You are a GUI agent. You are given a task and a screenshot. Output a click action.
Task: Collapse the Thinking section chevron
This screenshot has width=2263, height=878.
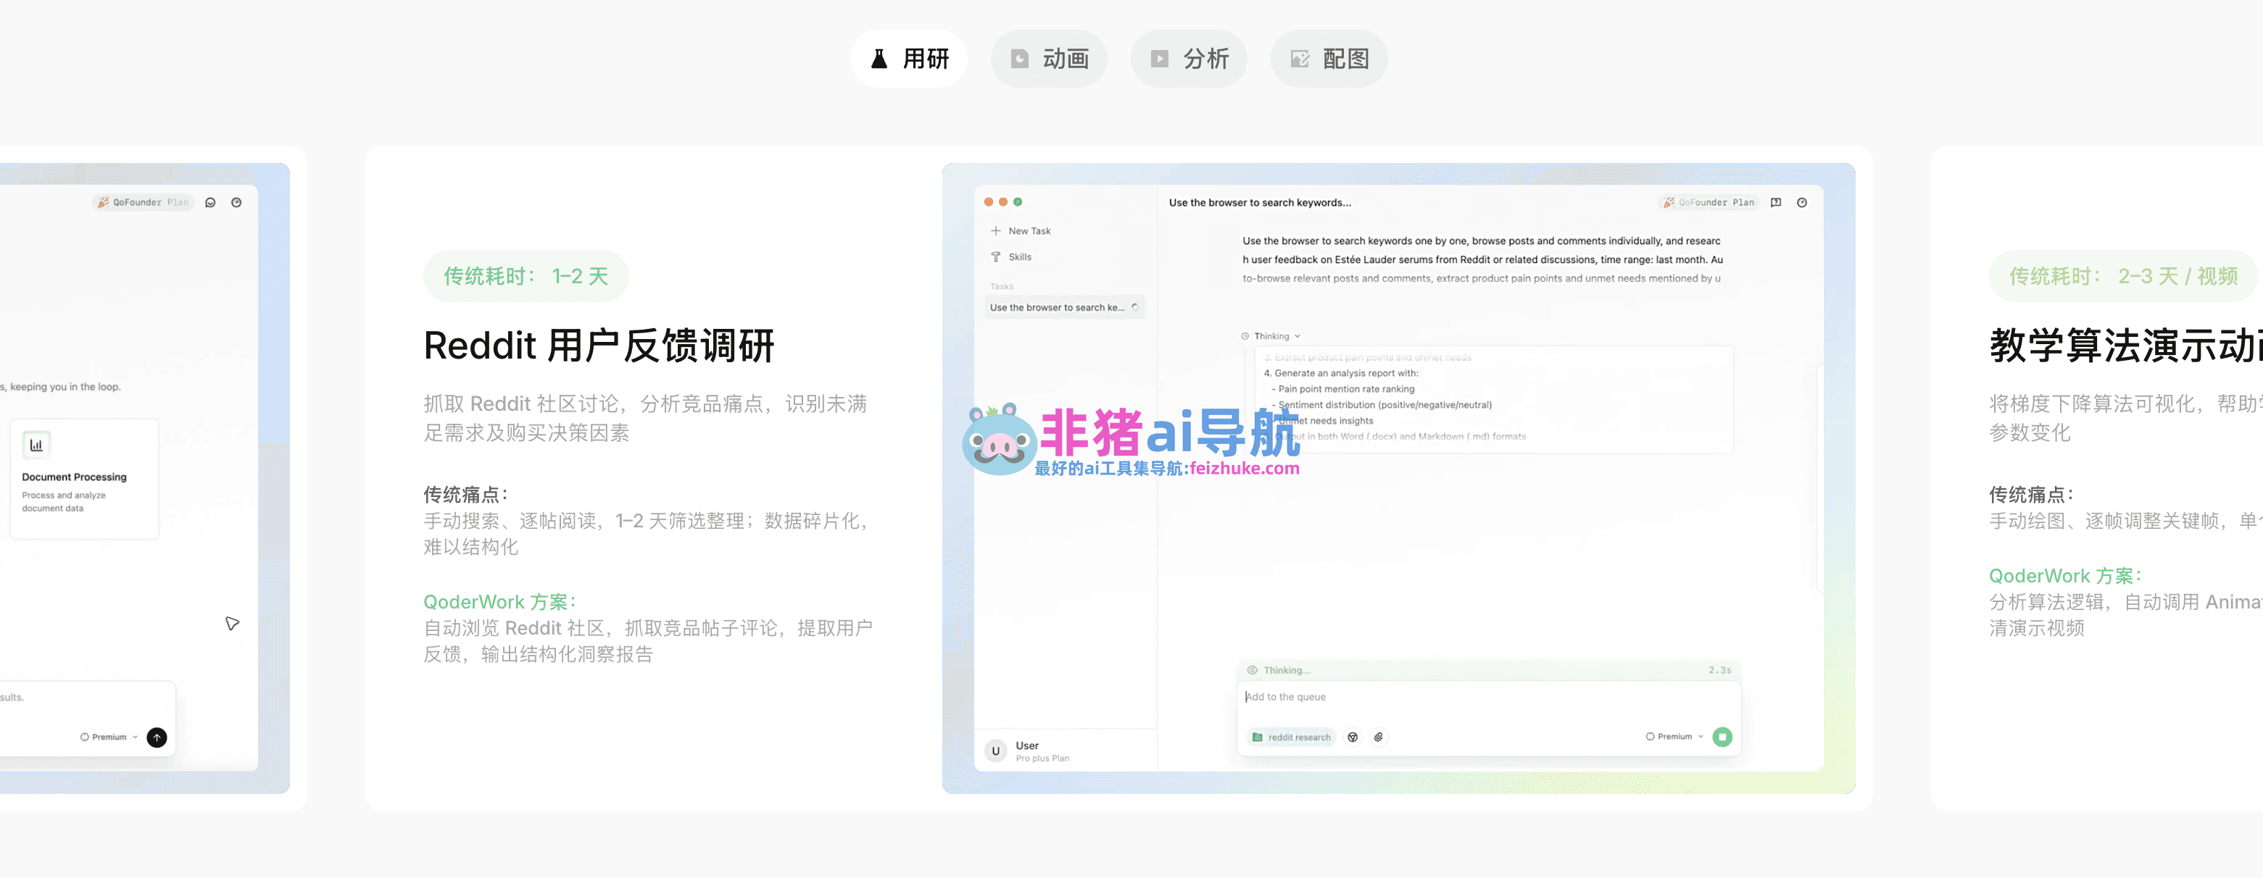(1297, 336)
